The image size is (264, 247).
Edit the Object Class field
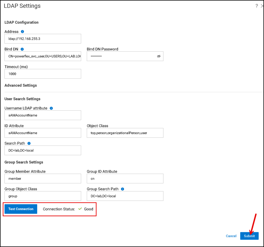coord(125,133)
